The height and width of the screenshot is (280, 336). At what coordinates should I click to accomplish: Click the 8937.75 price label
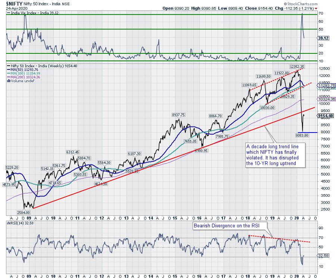click(178, 115)
